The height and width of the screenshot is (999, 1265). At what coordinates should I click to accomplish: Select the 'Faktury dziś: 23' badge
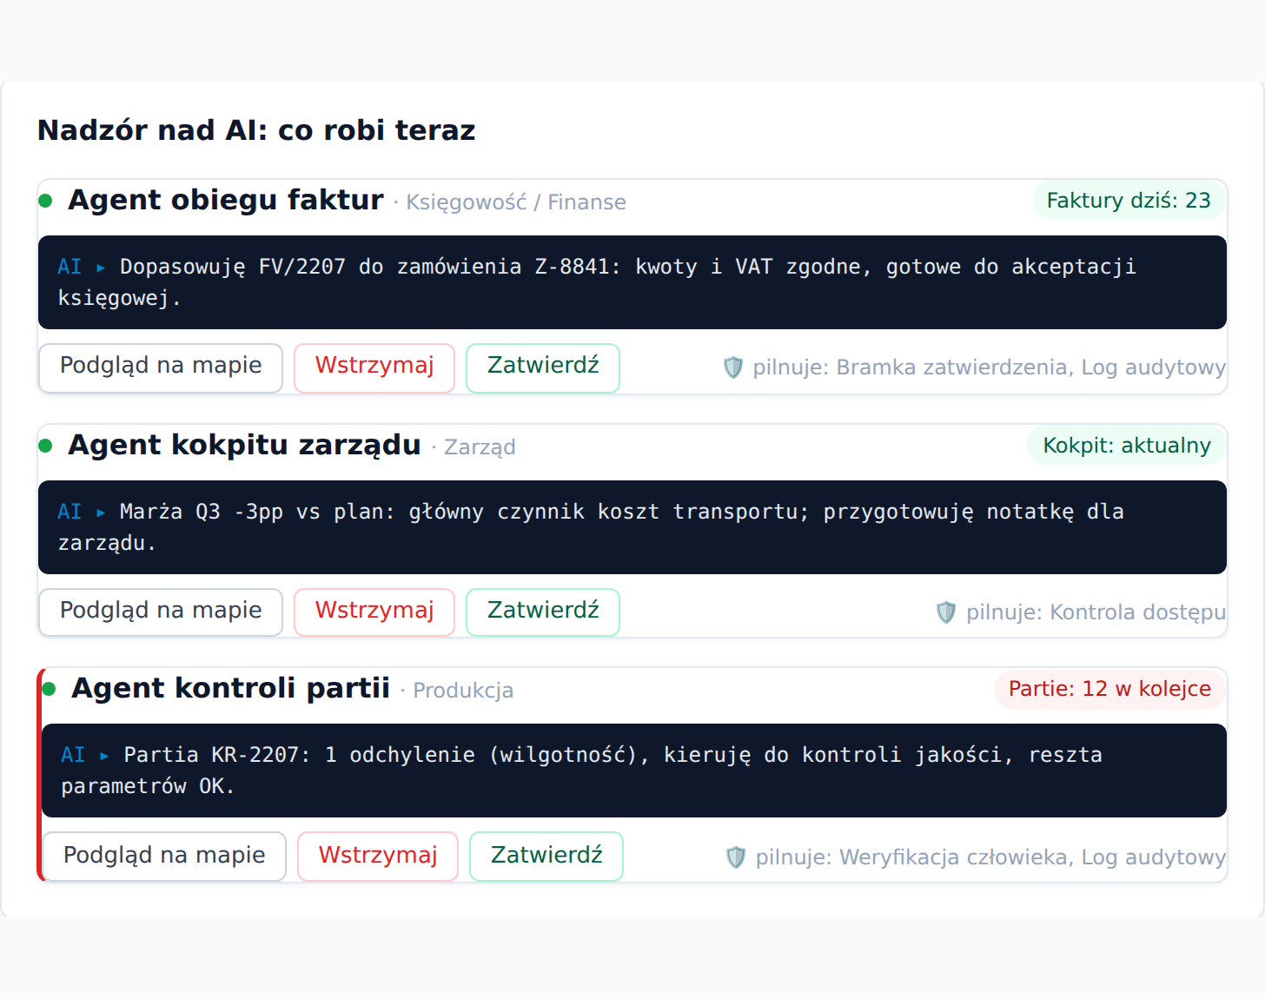(1129, 201)
